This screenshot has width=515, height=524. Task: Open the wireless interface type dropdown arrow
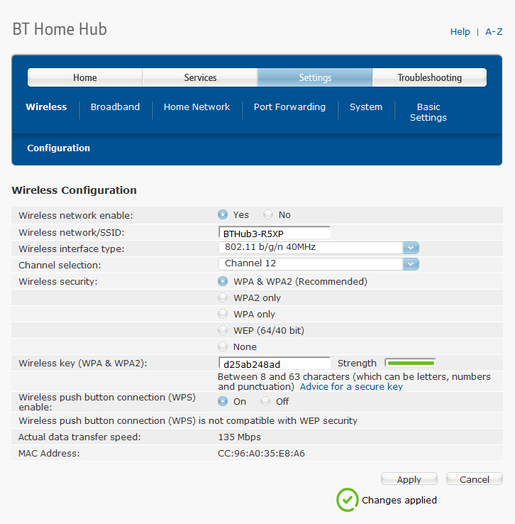click(x=411, y=248)
